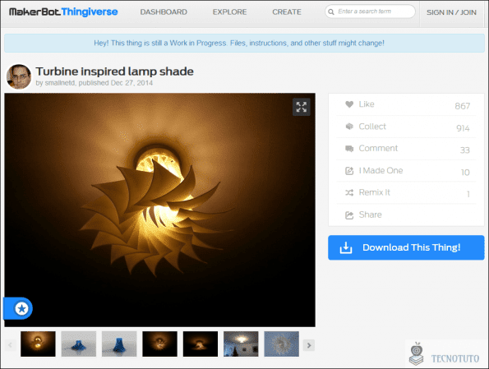Click the Remix It shuffle icon
This screenshot has width=489, height=369.
[349, 193]
